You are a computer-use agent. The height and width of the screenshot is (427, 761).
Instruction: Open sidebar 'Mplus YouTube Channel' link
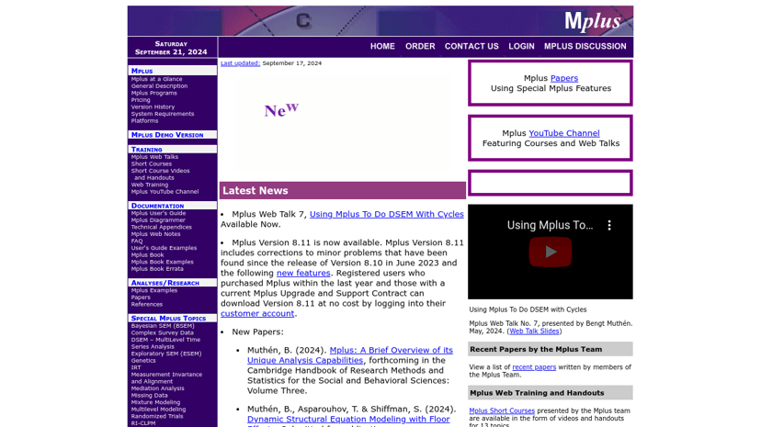click(x=165, y=191)
